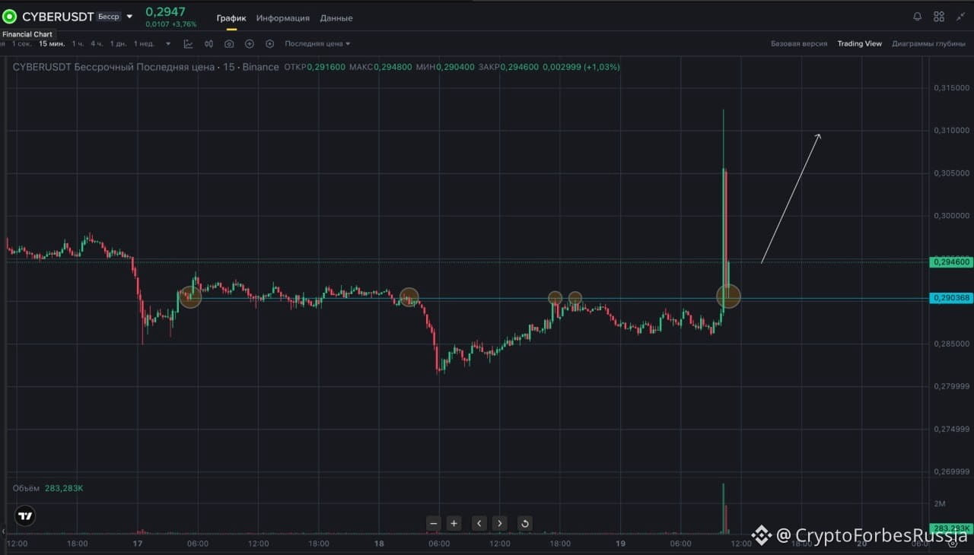
Task: Open the indicators line-chart icon
Action: coord(188,43)
